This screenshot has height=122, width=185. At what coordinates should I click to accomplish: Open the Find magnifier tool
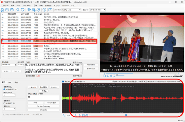pyautogui.click(x=18, y=10)
